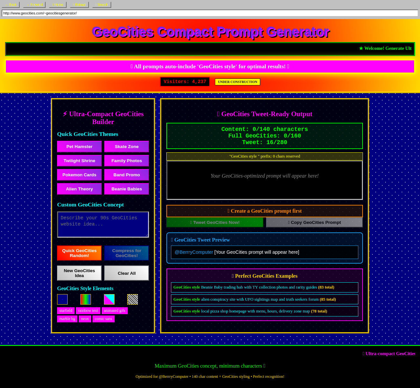This screenshot has width=420, height=388.
Task: Click Tweet GeoCities Now!
Action: [215, 222]
